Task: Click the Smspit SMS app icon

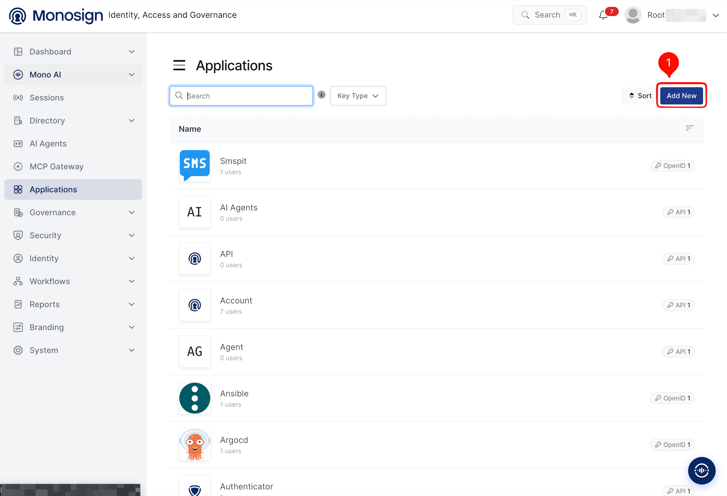Action: (195, 165)
